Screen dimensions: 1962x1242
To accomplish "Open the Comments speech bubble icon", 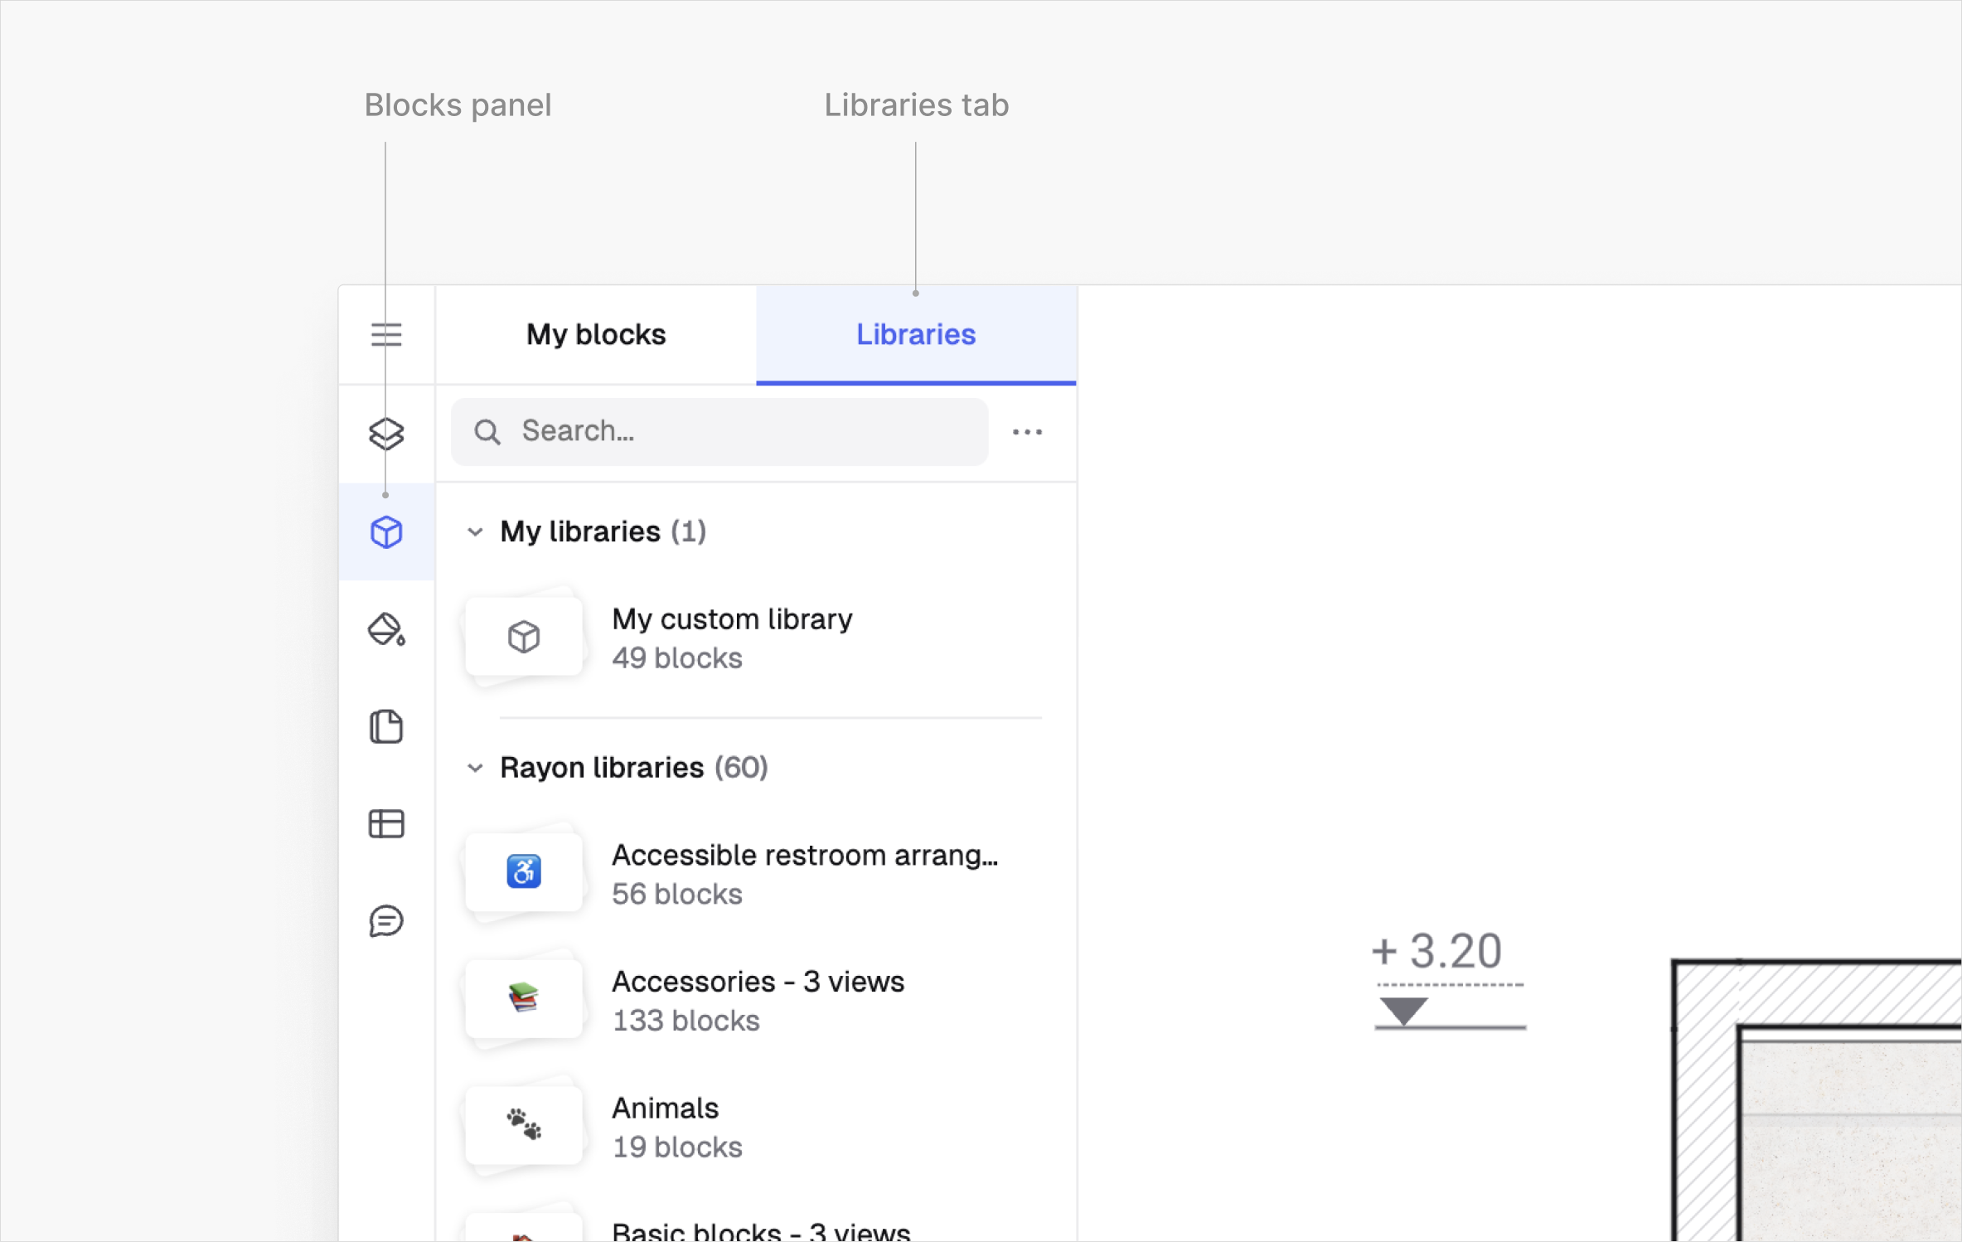I will click(385, 921).
